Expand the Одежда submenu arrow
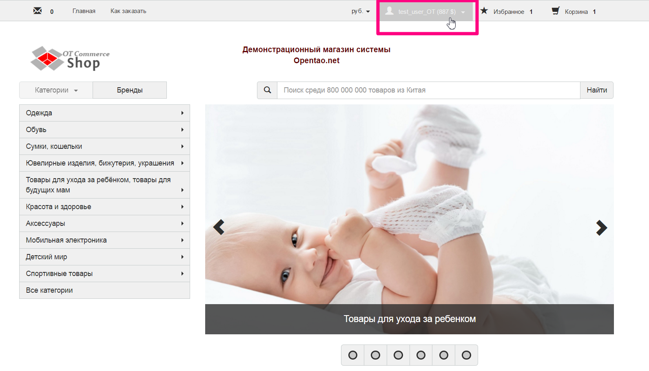649x371 pixels. tap(182, 113)
